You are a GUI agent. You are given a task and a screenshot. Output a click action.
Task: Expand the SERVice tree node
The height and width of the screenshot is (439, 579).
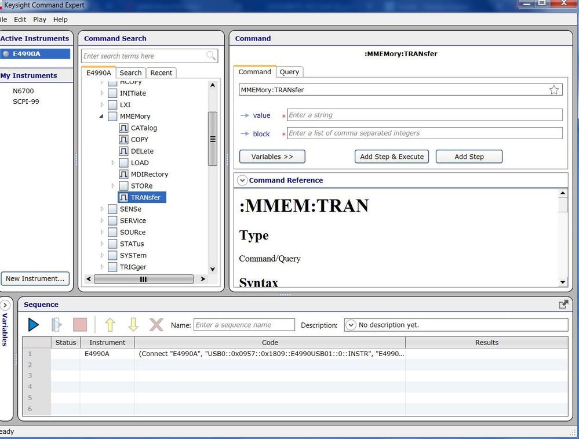102,220
